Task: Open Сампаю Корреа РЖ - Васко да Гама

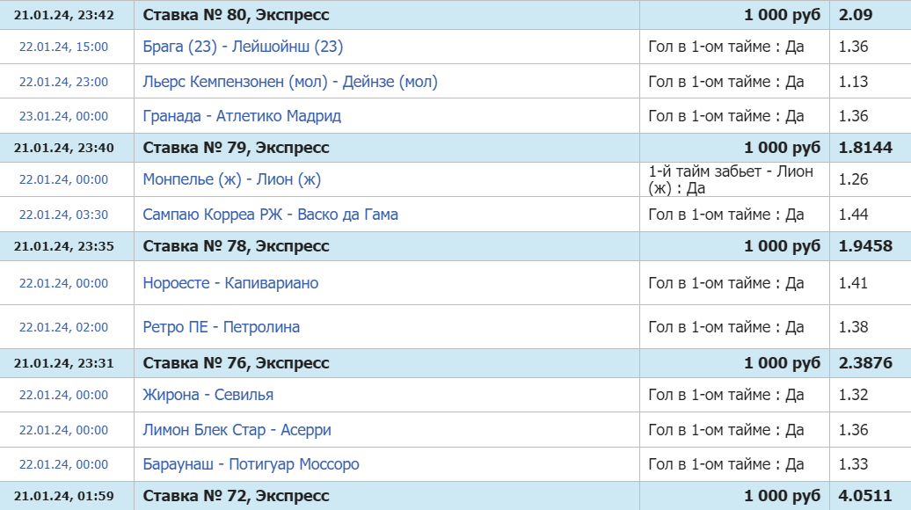Action: tap(271, 215)
